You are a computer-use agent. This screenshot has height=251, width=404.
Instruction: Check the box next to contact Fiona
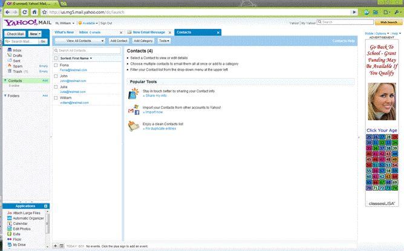point(56,65)
